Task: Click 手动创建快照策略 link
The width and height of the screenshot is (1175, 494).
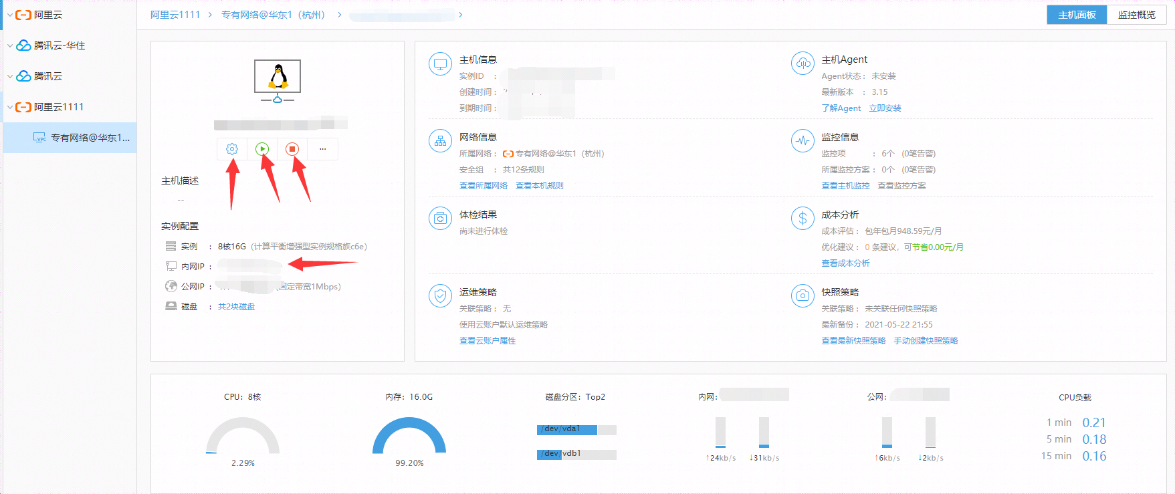Action: 926,341
